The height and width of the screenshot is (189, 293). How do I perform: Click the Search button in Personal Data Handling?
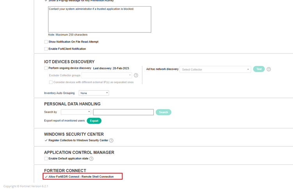coord(163,112)
